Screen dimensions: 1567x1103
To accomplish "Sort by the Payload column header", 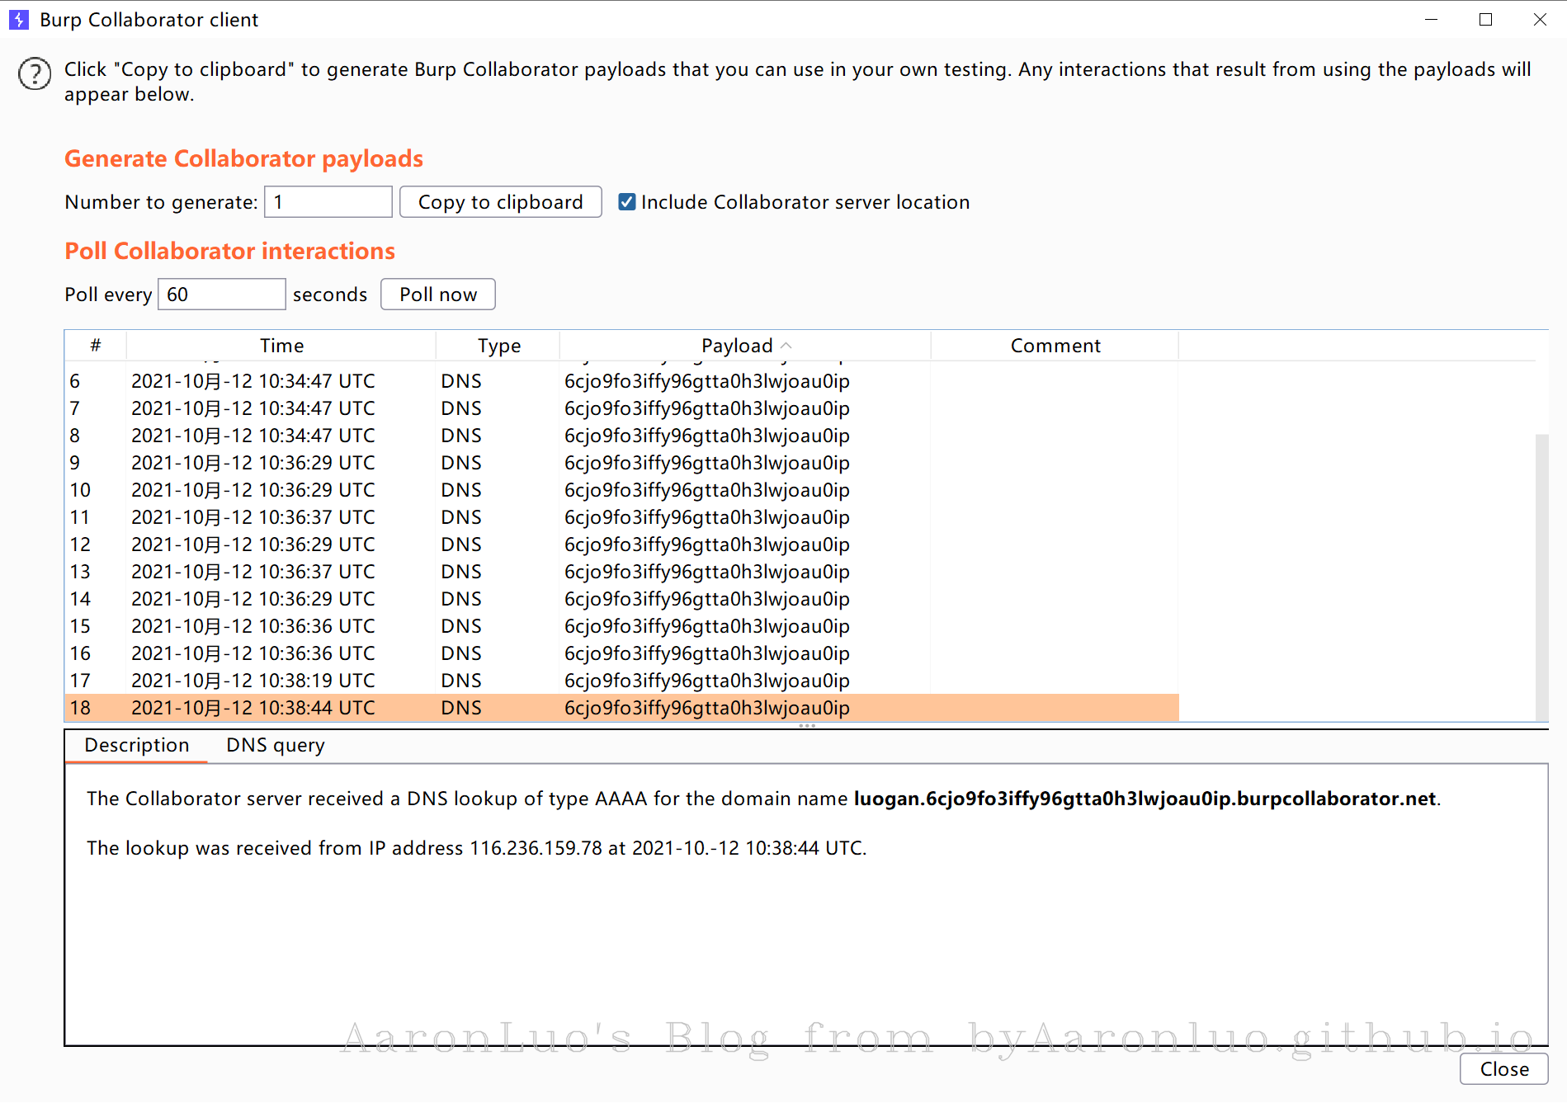I will pyautogui.click(x=745, y=346).
